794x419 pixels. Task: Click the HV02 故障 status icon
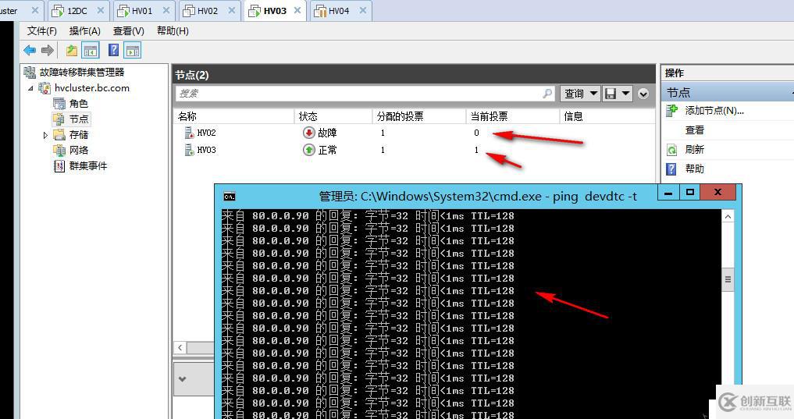(309, 133)
